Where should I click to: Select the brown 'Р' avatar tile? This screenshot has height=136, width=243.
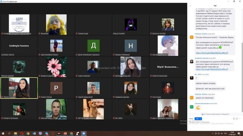(56, 88)
